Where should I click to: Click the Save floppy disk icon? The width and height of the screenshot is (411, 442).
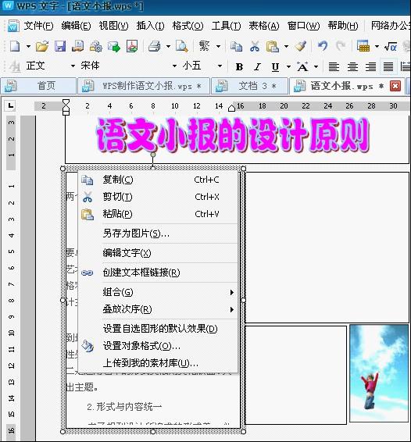pyautogui.click(x=60, y=46)
